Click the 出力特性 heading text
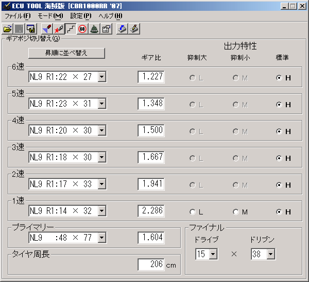 coord(240,46)
